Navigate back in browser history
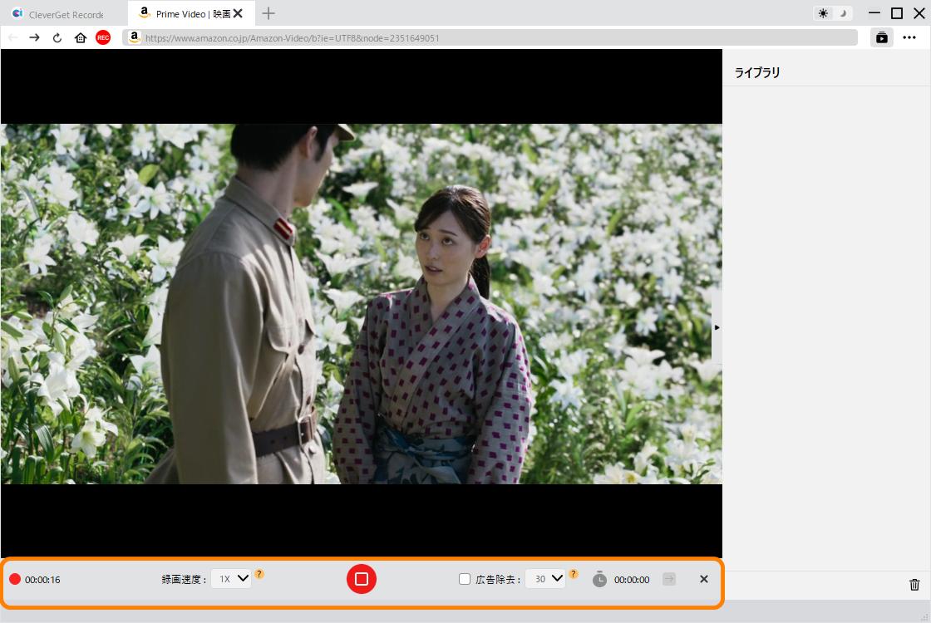 pyautogui.click(x=12, y=38)
